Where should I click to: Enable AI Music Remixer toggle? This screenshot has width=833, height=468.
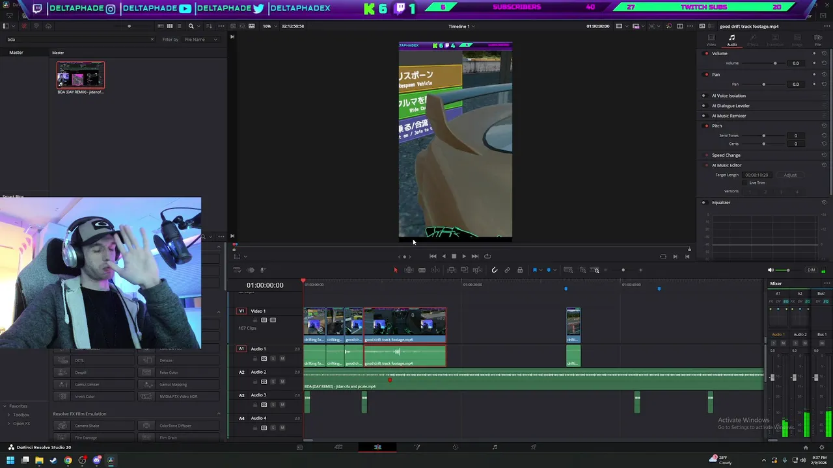(703, 116)
